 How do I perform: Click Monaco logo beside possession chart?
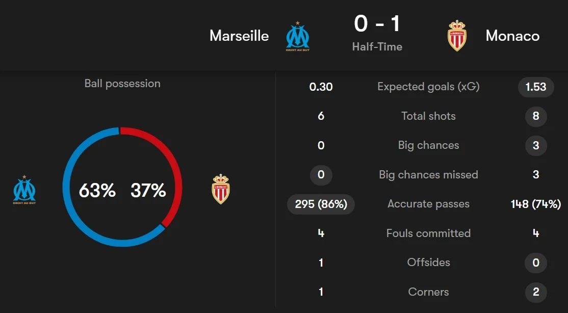tap(221, 189)
